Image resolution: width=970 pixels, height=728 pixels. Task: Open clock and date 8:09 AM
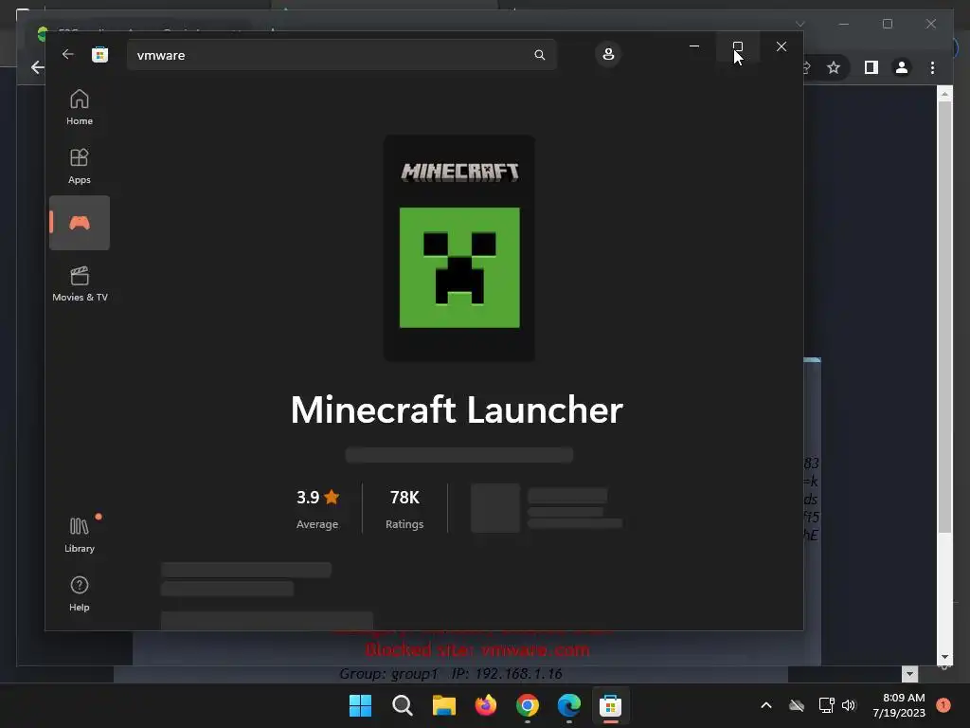[899, 705]
